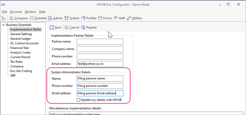The image size is (246, 115).
Task: Click the Company home icon in toolbar
Action: pyautogui.click(x=11, y=18)
